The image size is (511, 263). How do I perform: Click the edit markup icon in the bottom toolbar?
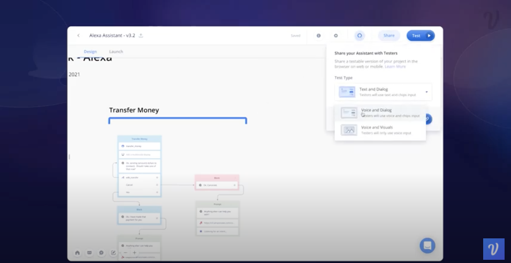(x=113, y=253)
